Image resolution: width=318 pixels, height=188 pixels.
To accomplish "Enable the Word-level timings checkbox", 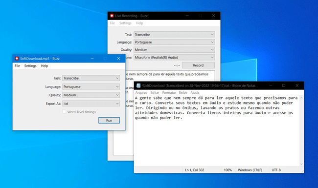I will click(64, 112).
